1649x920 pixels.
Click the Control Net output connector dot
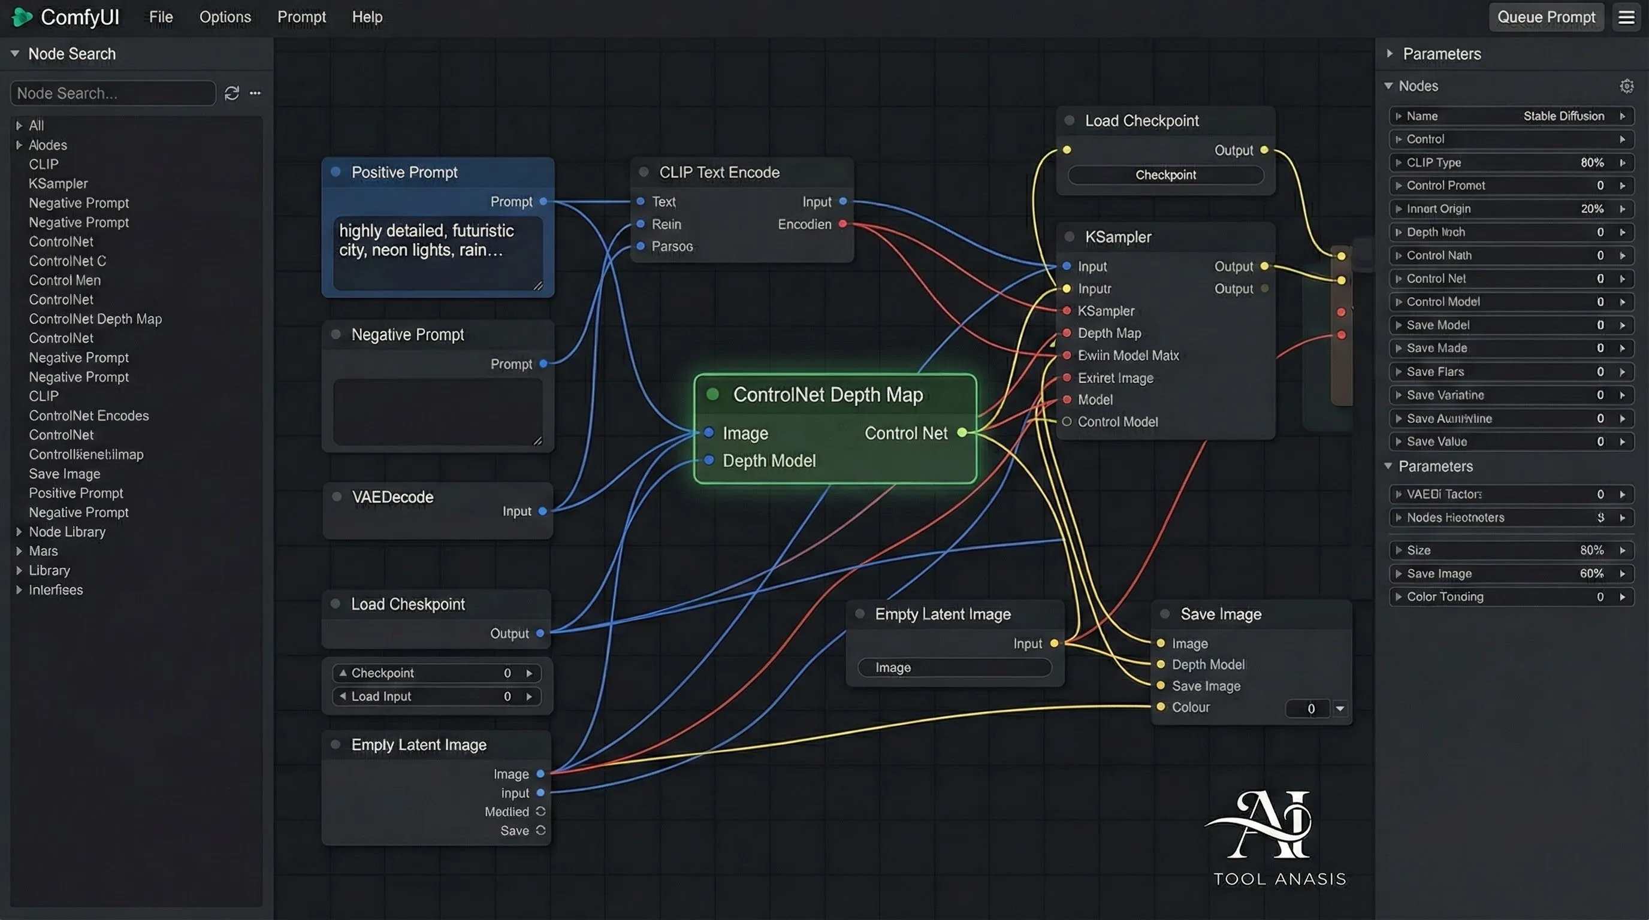962,433
